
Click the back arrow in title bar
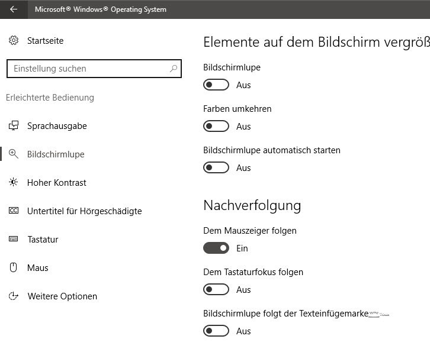click(13, 9)
